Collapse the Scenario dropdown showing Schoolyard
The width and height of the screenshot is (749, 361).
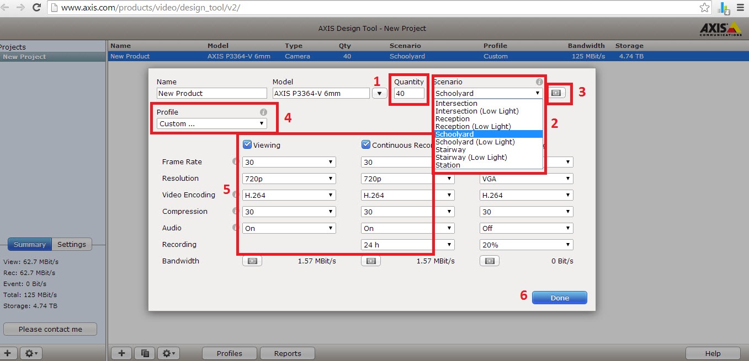click(488, 93)
